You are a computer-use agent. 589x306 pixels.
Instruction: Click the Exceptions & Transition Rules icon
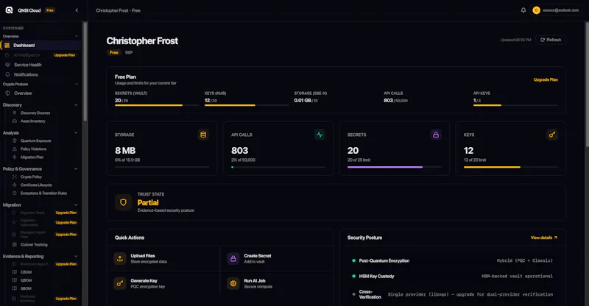pyautogui.click(x=15, y=193)
